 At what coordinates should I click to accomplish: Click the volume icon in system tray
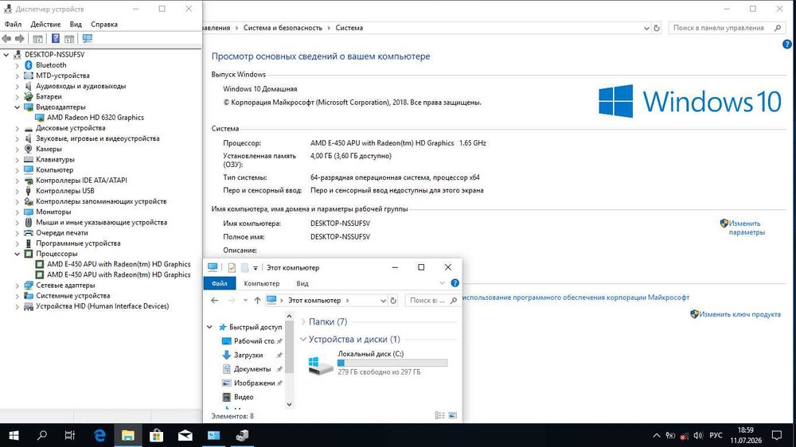[698, 435]
